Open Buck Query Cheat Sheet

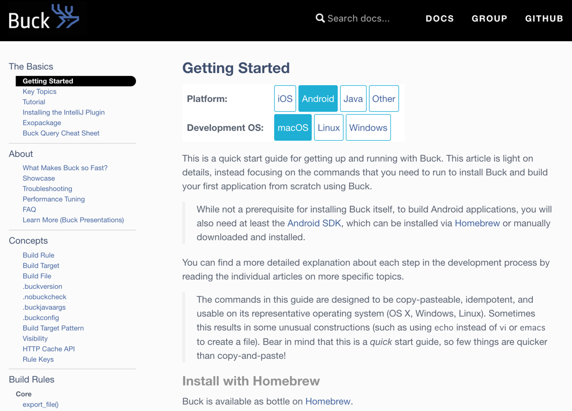(x=61, y=133)
